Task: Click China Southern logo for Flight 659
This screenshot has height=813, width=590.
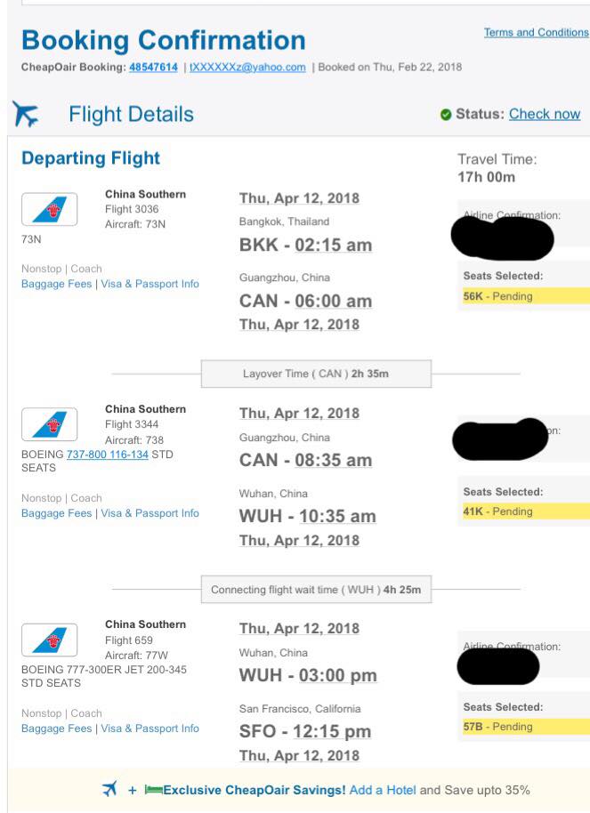Action: click(49, 640)
